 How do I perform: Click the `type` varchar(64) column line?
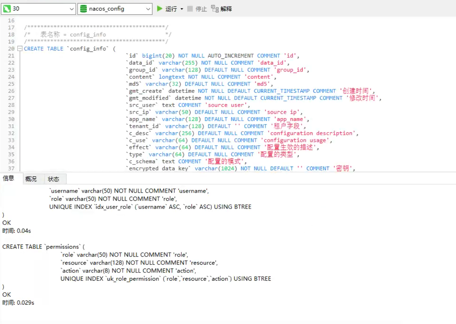click(213, 155)
